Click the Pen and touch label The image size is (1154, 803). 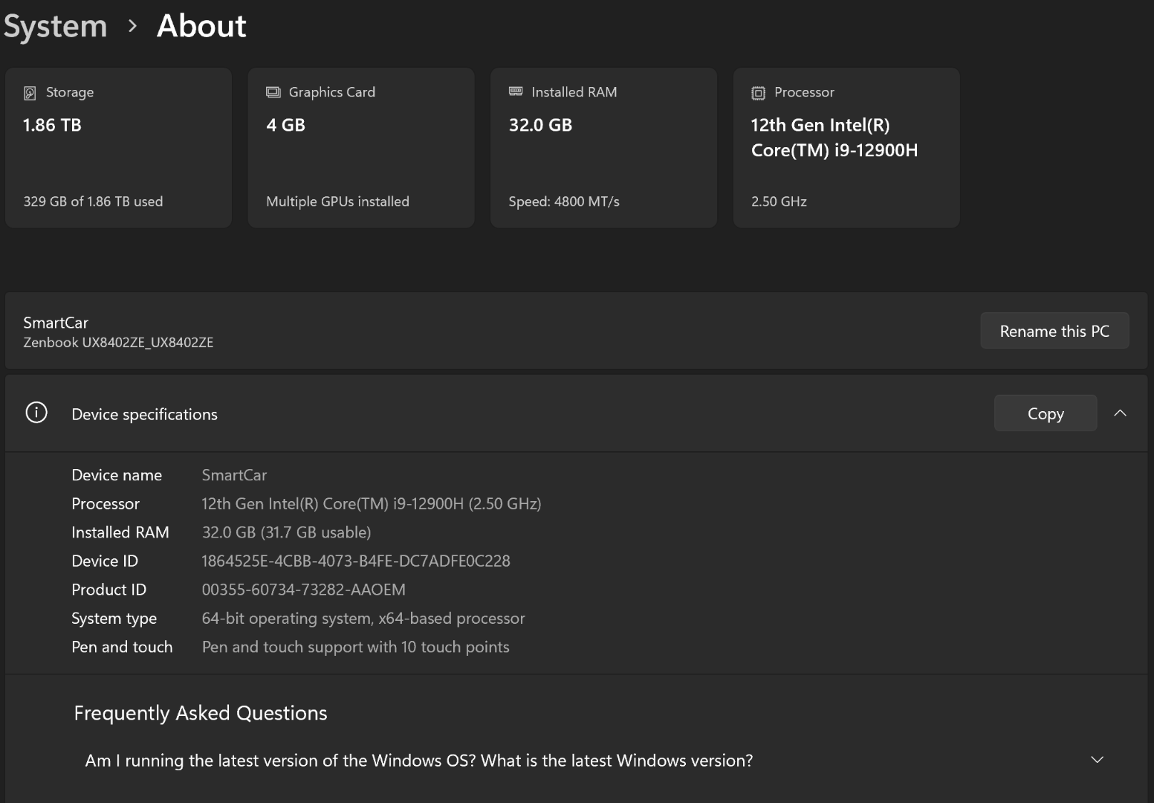pyautogui.click(x=122, y=647)
